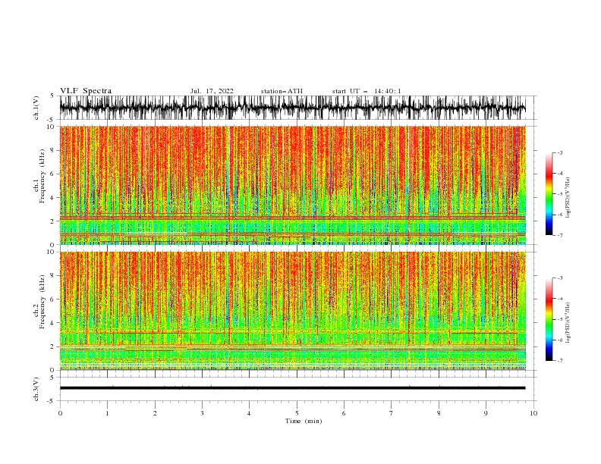Click the ch.2 frequency axis 2 kHz tick label
The height and width of the screenshot is (464, 601).
coord(52,346)
